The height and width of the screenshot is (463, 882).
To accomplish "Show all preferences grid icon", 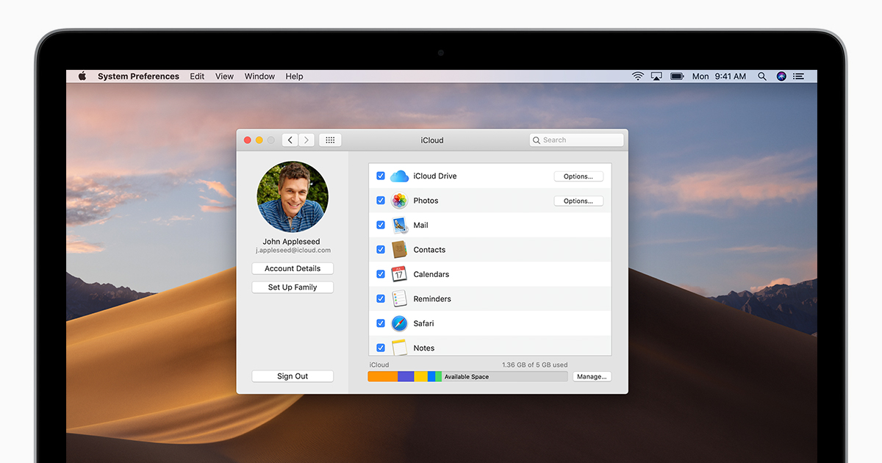I will [x=330, y=140].
